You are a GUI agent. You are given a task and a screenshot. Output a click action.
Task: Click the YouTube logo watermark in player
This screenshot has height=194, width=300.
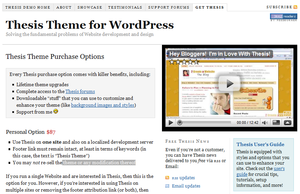[x=285, y=114]
